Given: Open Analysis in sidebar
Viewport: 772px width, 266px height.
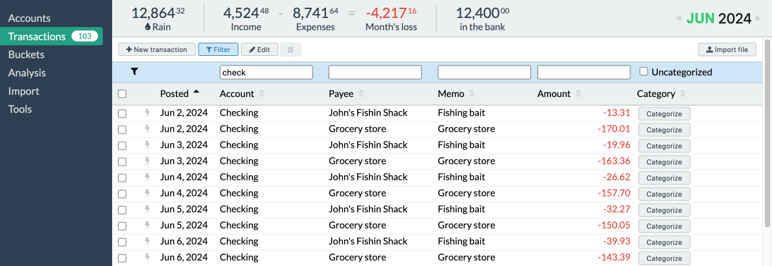Looking at the screenshot, I should click(27, 73).
